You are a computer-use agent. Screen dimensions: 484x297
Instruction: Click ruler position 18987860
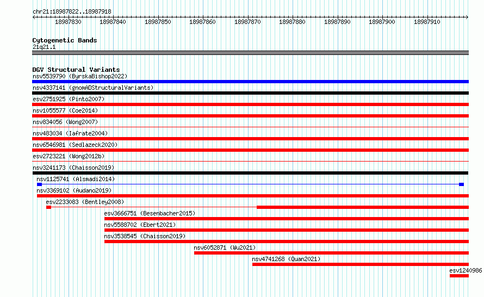coord(202,22)
